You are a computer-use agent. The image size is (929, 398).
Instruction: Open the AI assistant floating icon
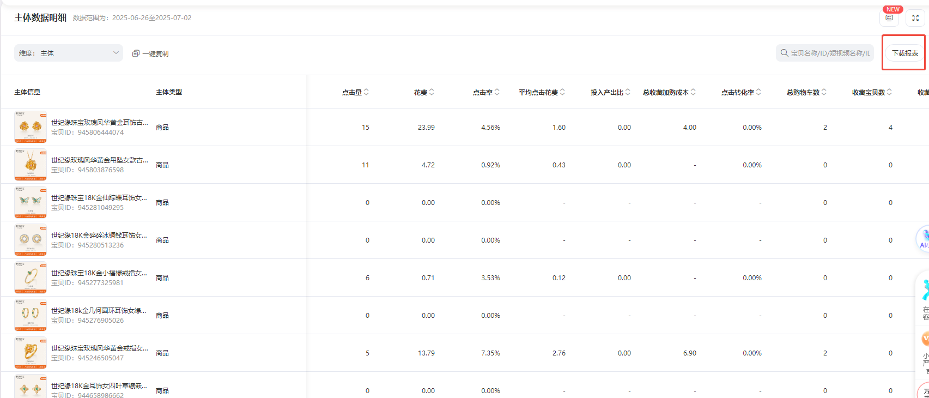point(924,239)
